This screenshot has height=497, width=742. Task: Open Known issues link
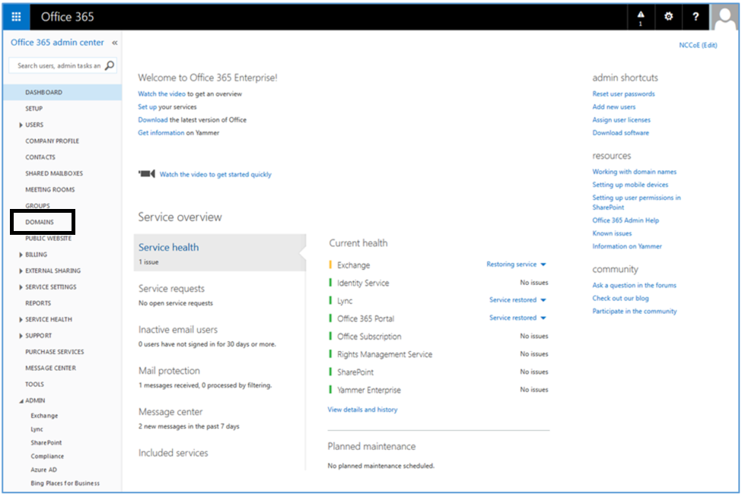click(x=612, y=233)
